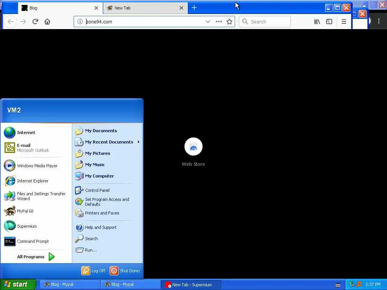Switch to New Tab - Supermium taskbar button
This screenshot has width=387, height=290.
point(191,285)
